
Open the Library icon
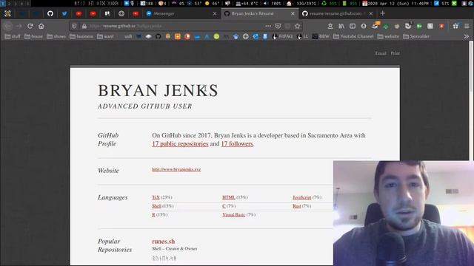(341, 27)
